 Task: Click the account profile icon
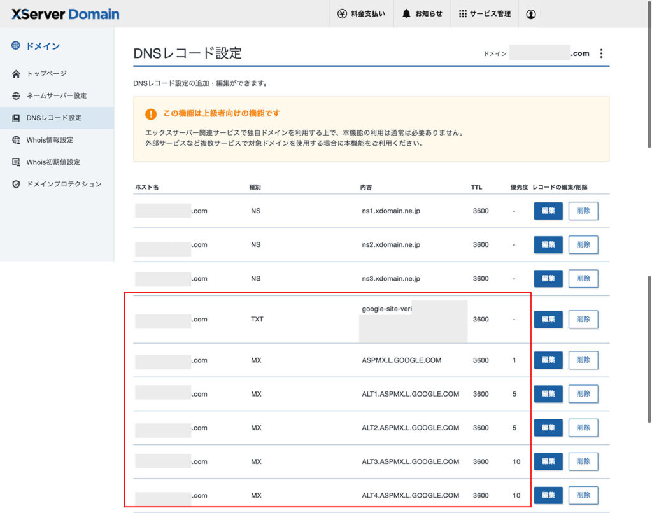(531, 13)
